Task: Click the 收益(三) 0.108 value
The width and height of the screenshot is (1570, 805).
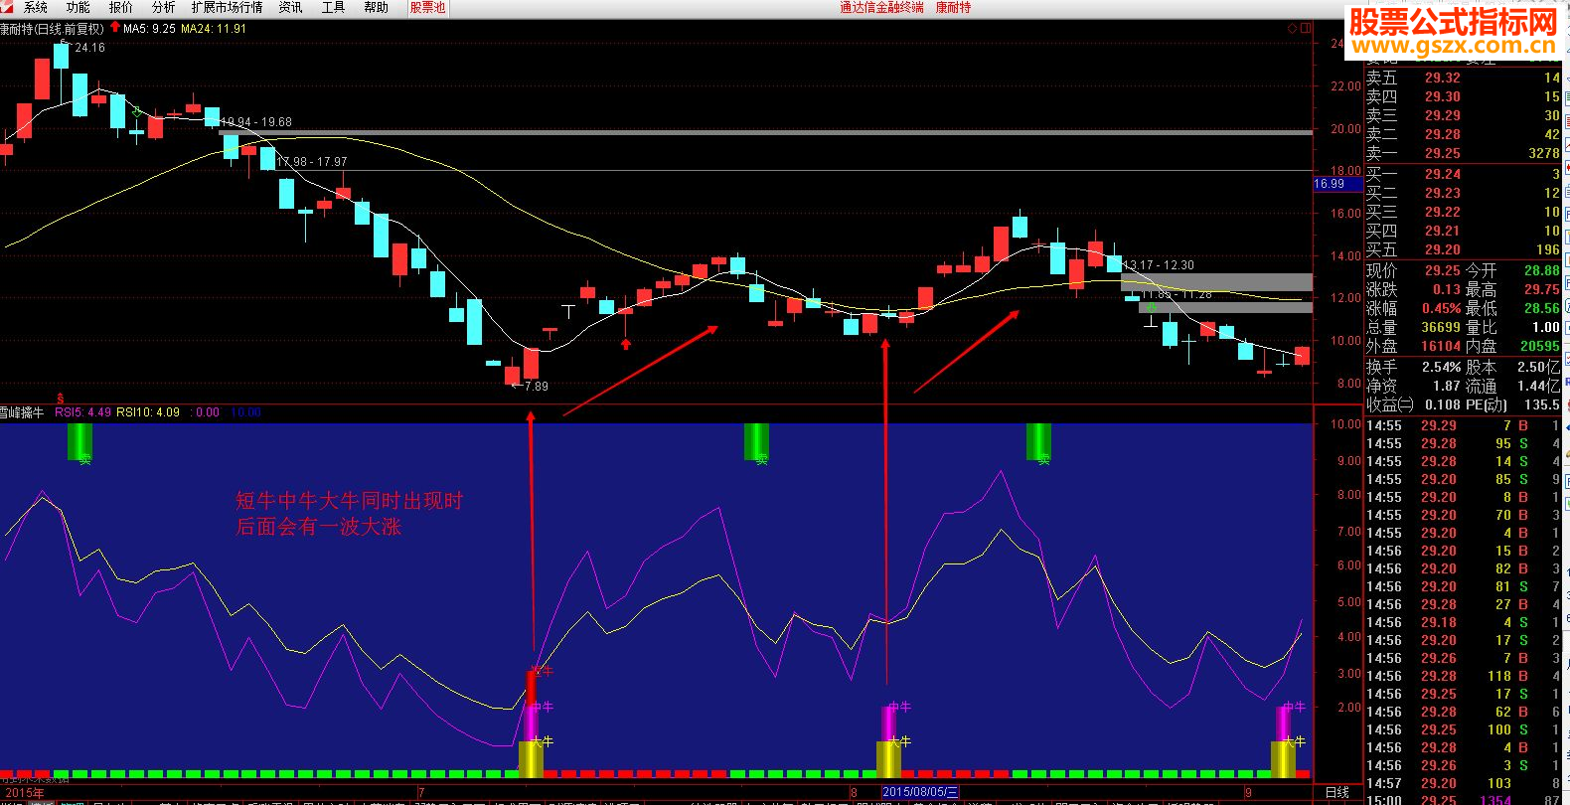Action: pyautogui.click(x=1443, y=404)
